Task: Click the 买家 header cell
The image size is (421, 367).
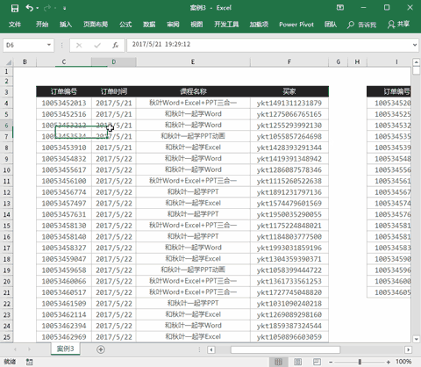Action: [289, 91]
